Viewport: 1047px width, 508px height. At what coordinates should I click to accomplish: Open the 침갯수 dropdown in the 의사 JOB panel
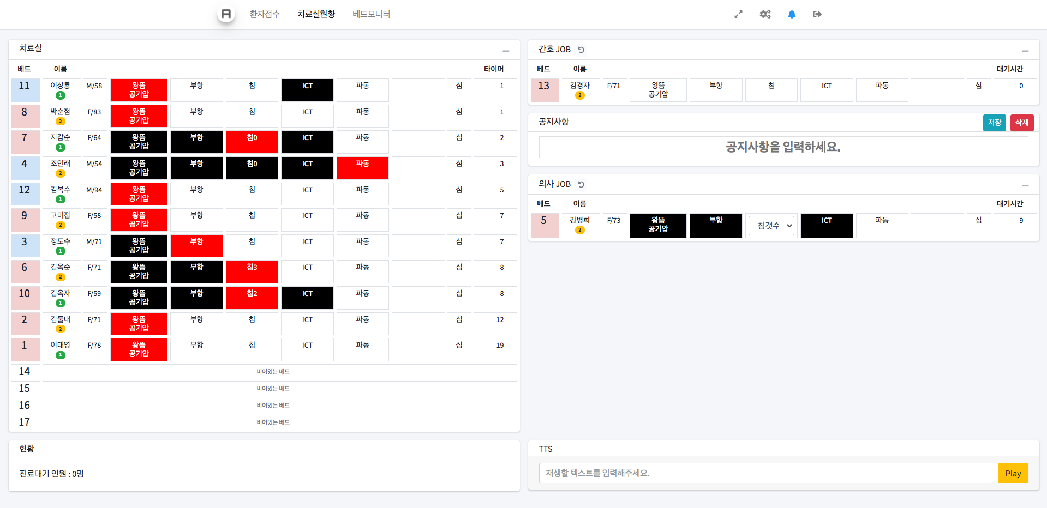(x=771, y=225)
